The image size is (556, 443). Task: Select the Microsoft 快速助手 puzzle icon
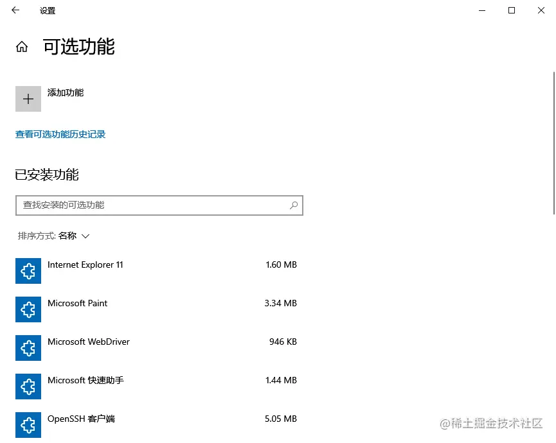28,387
